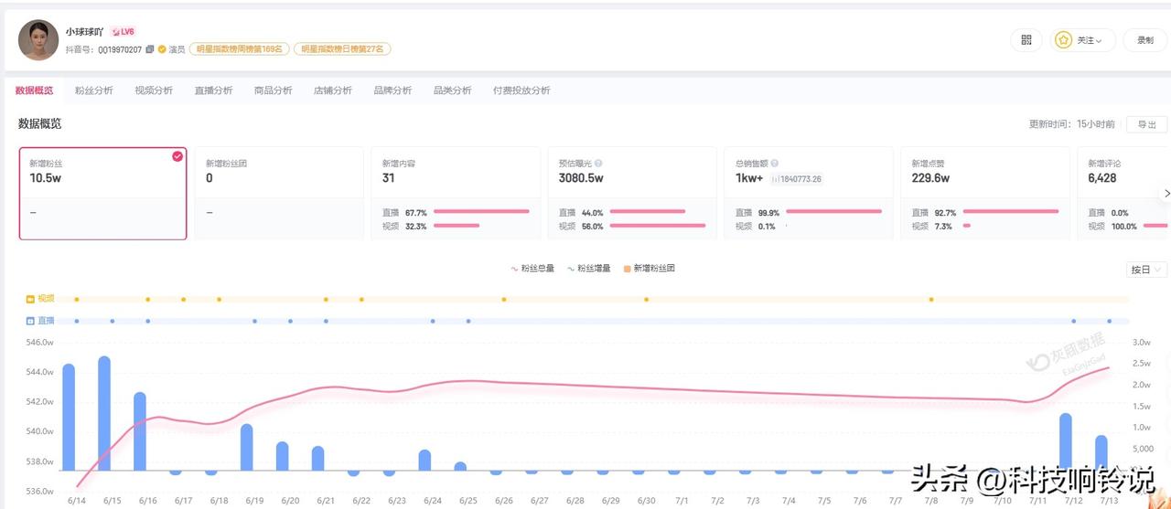Click the yellow 视频 row icon
The height and width of the screenshot is (509, 1171).
(30, 299)
